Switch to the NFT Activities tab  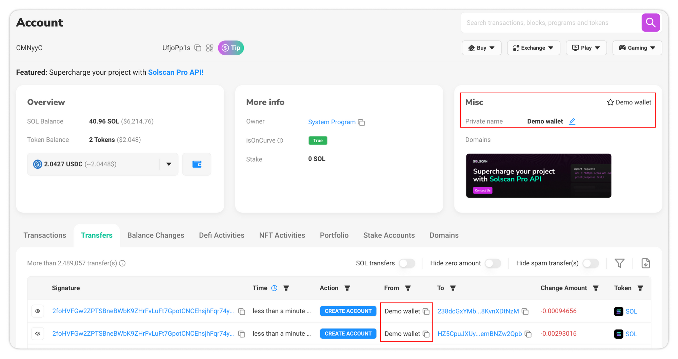[282, 235]
